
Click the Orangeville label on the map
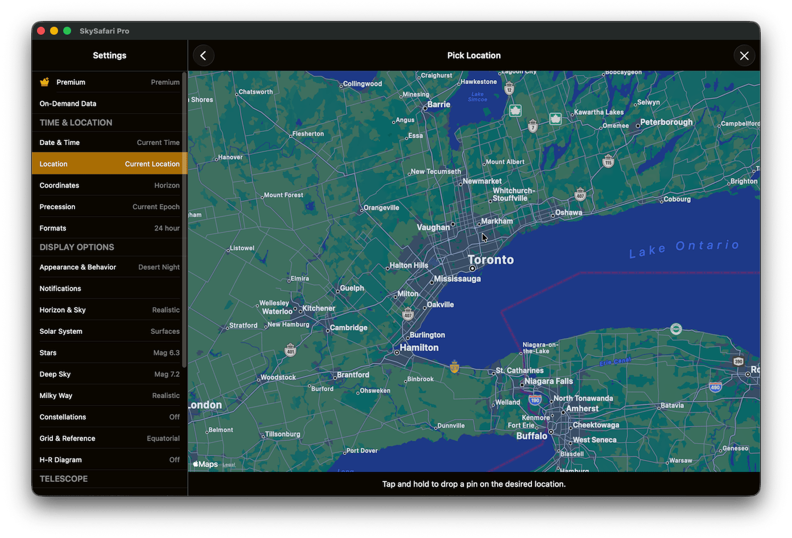click(381, 208)
